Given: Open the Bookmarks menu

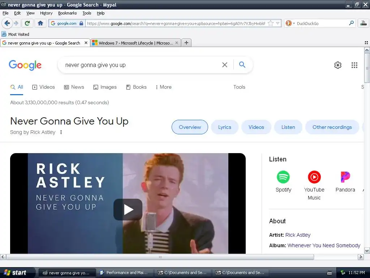Looking at the screenshot, I should [67, 13].
